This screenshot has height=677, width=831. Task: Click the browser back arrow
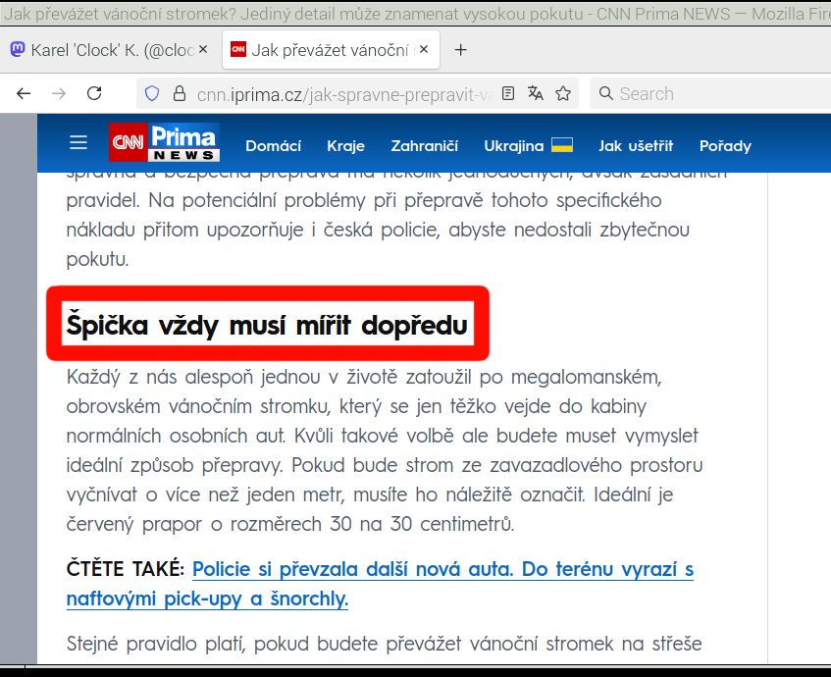pyautogui.click(x=25, y=94)
